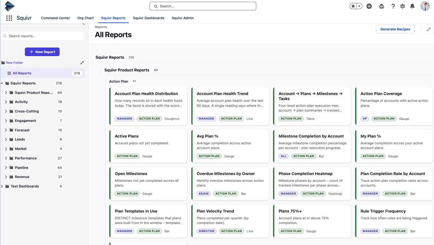Expand the Forecast folder

pyautogui.click(x=6, y=130)
